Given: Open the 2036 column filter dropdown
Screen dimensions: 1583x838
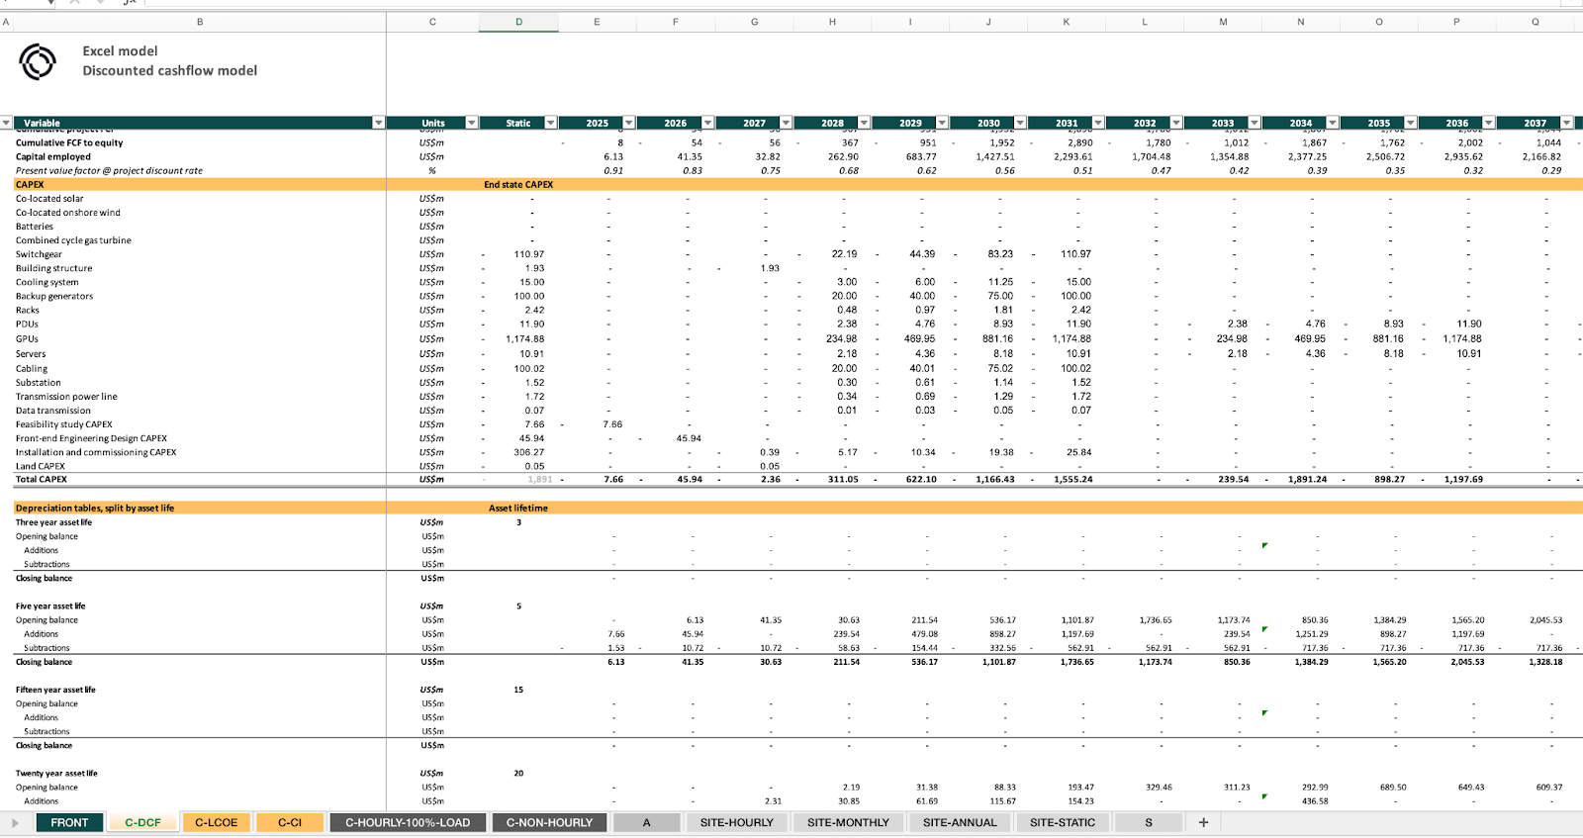Looking at the screenshot, I should click(1489, 123).
